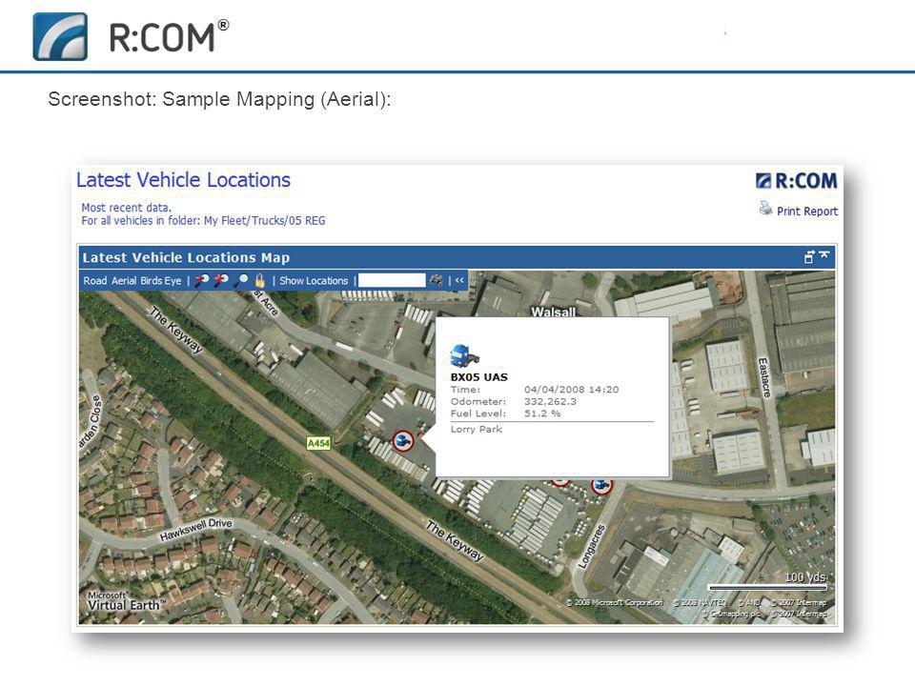This screenshot has height=686, width=915.
Task: Click the Most recent data text
Action: tap(126, 208)
